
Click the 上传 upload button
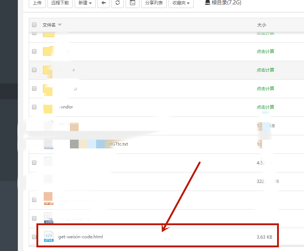[x=37, y=3]
